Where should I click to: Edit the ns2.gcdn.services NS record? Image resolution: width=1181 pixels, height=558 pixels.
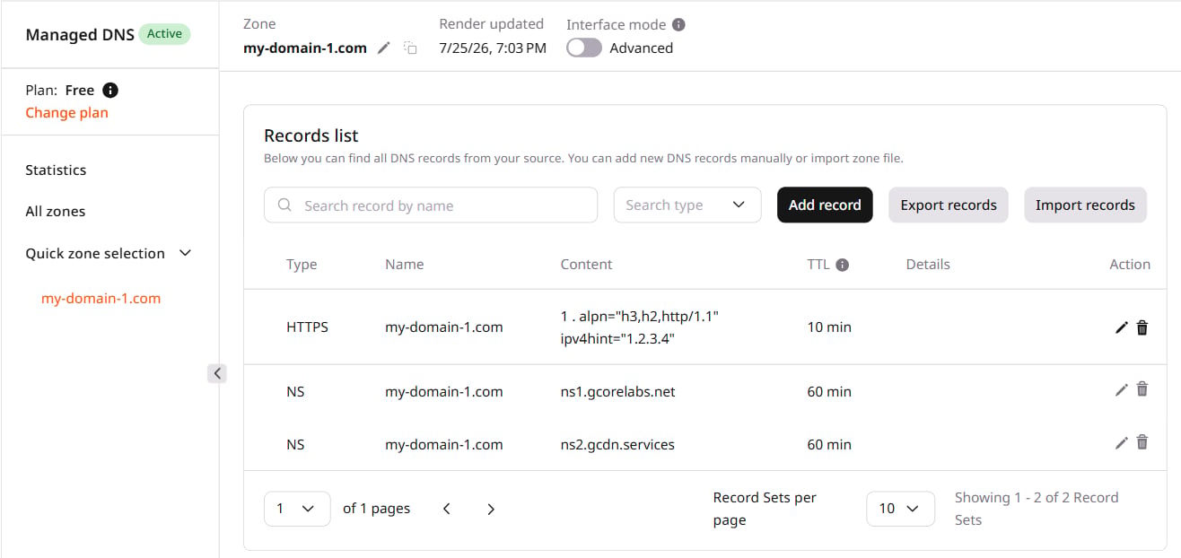pos(1121,442)
